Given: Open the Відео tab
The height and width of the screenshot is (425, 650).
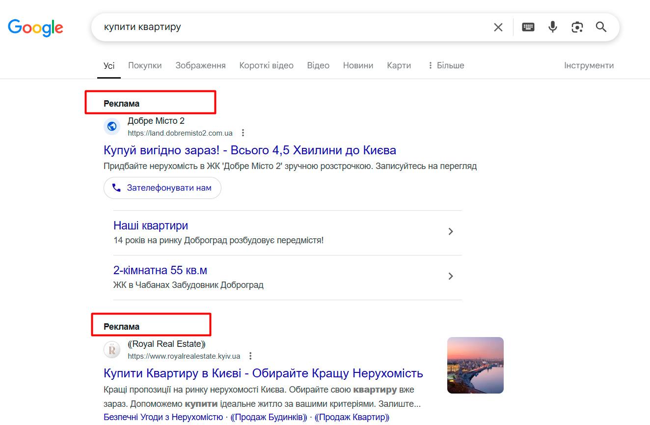Looking at the screenshot, I should 318,65.
